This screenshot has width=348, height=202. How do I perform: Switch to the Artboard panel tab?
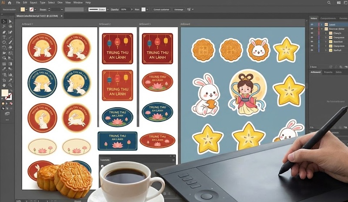(x=315, y=72)
